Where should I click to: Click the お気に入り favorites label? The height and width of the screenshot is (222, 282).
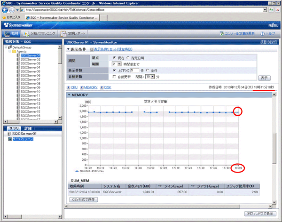(13, 17)
